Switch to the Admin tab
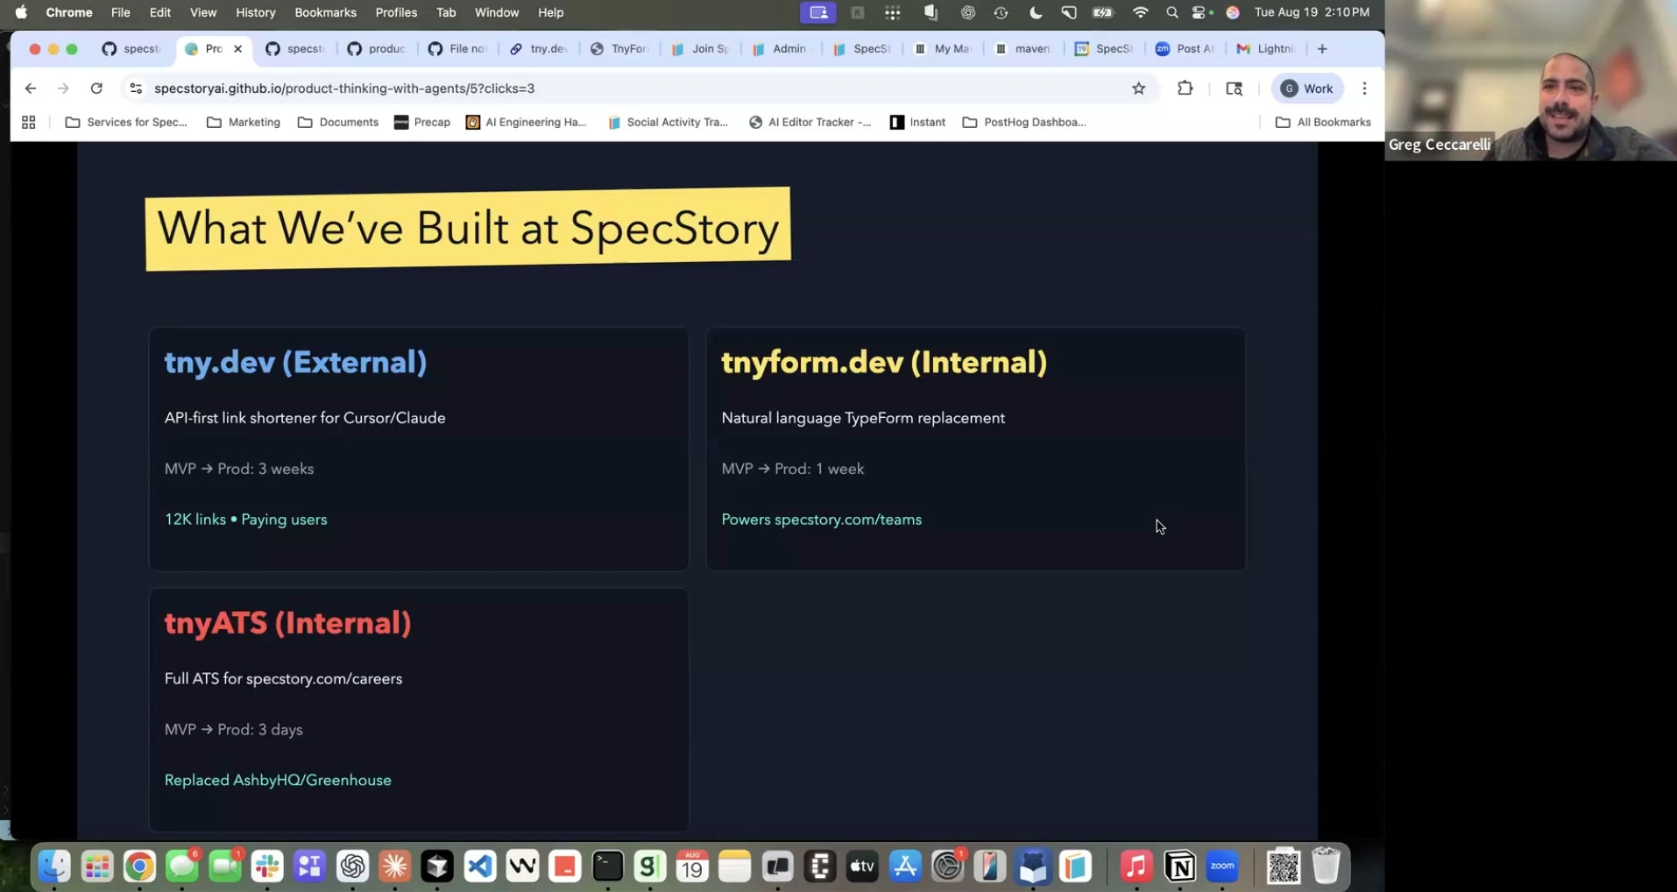This screenshot has height=892, width=1677. pyautogui.click(x=780, y=49)
